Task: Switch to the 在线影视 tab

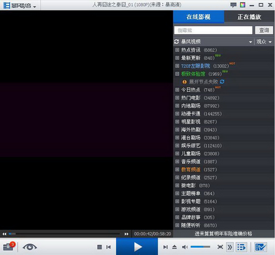Action: (199, 17)
